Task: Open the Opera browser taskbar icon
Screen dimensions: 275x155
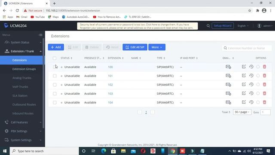Action: [143, 151]
